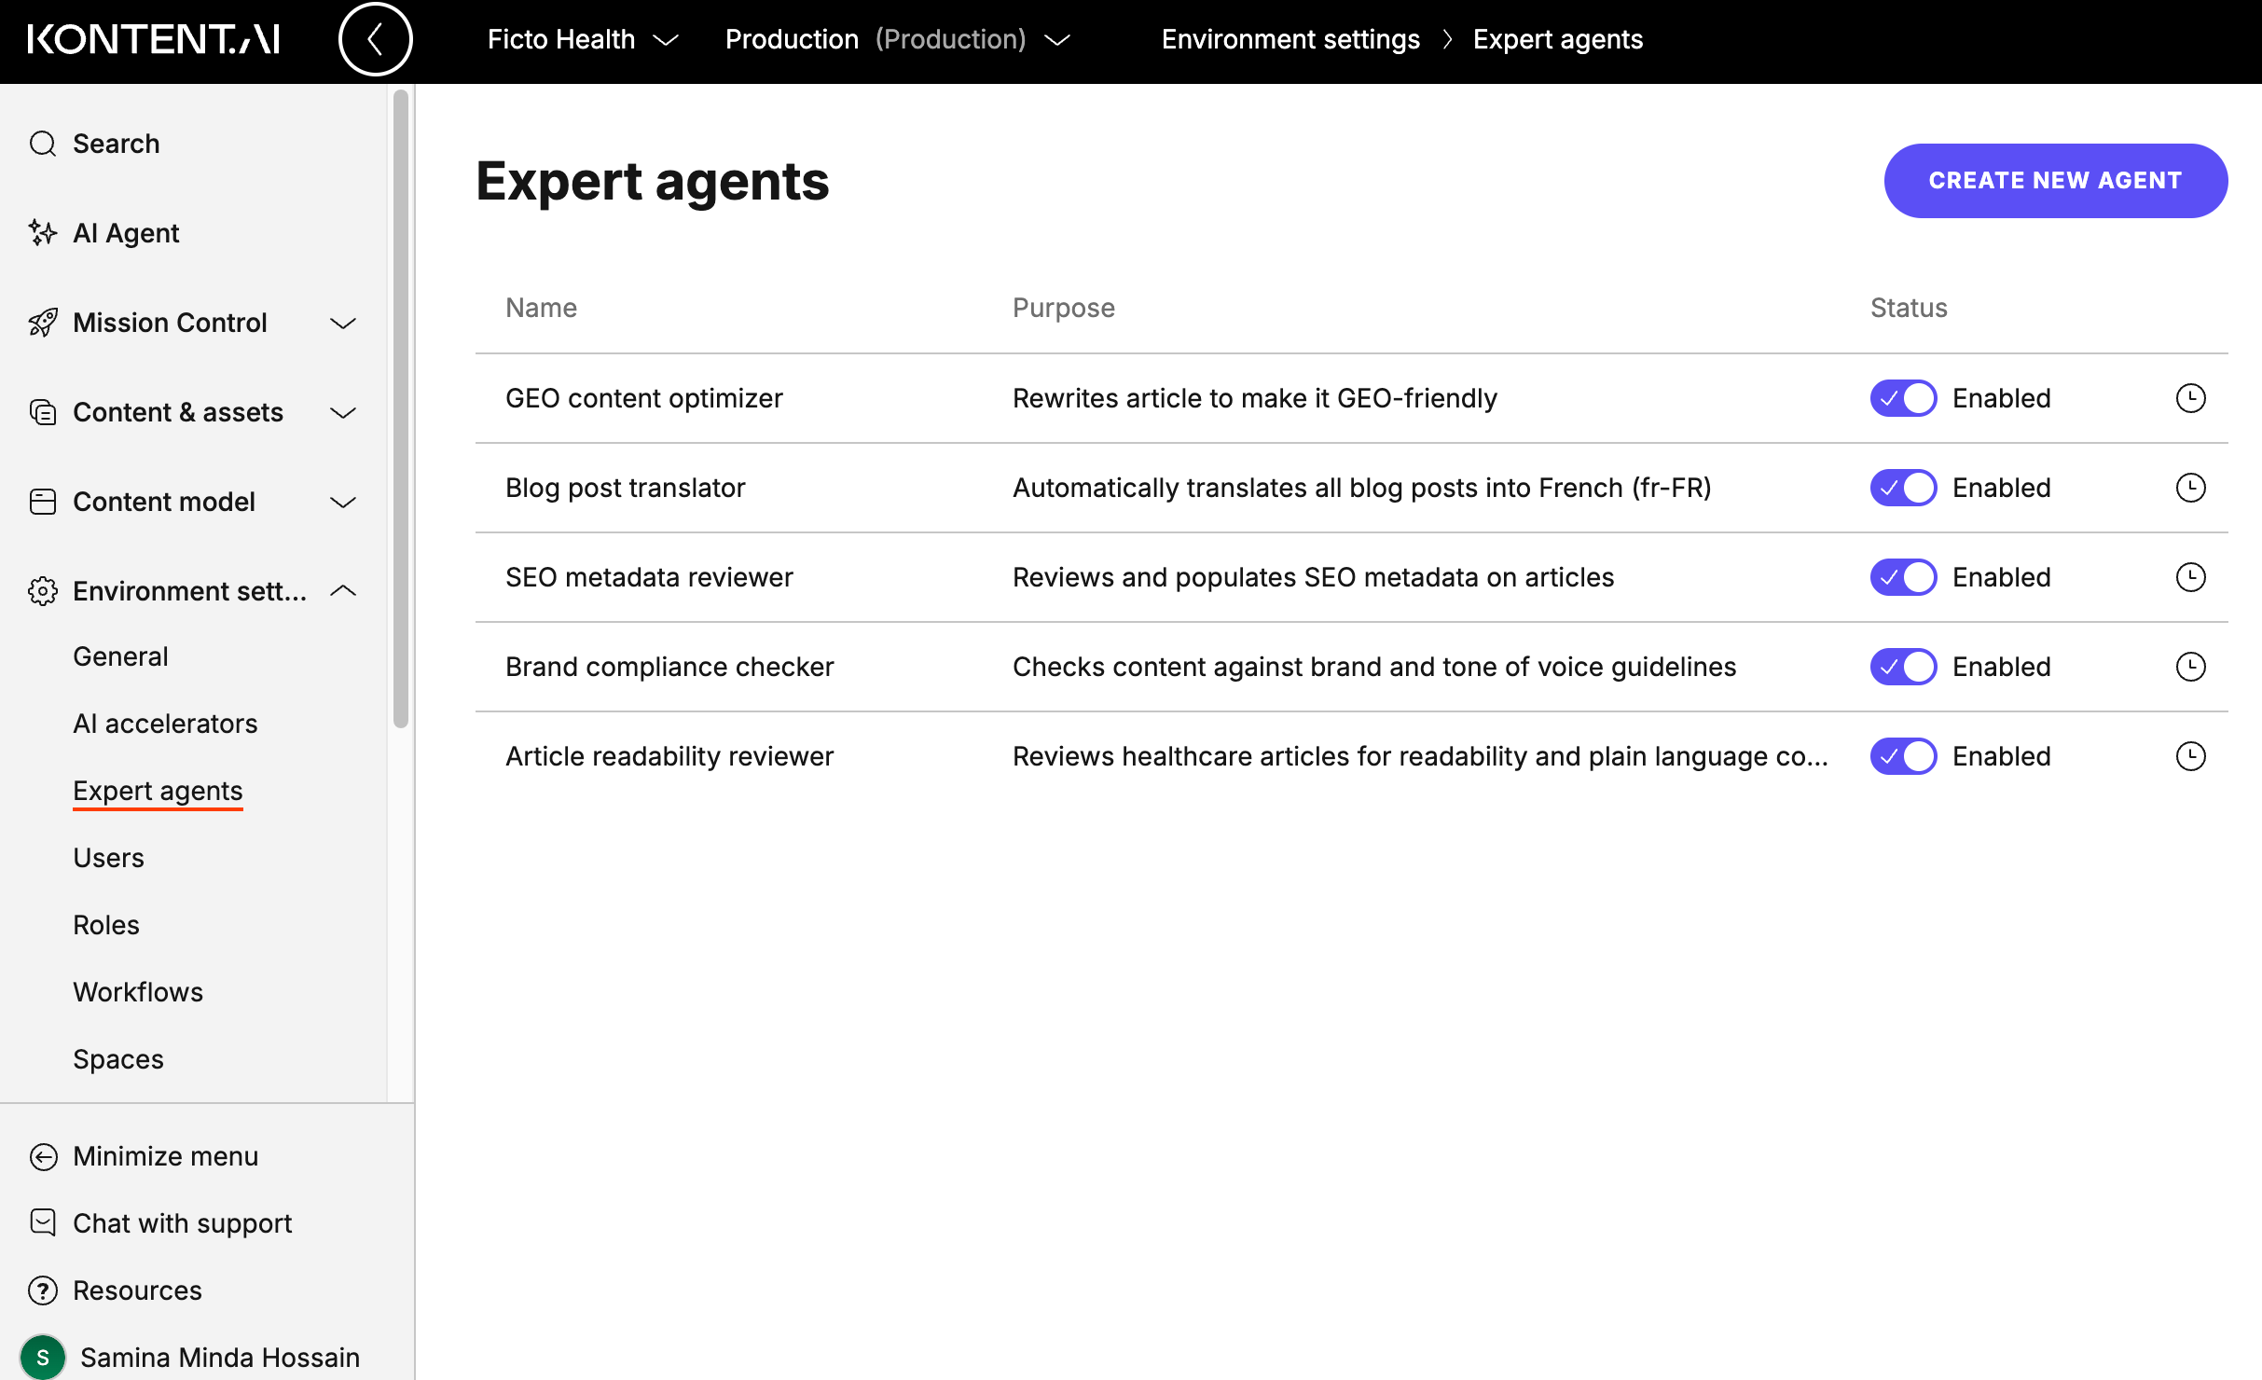Open the Users settings link
Image resolution: width=2262 pixels, height=1380 pixels.
(108, 857)
